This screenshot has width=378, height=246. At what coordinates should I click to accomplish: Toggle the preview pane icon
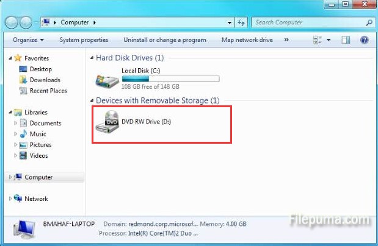click(x=346, y=40)
